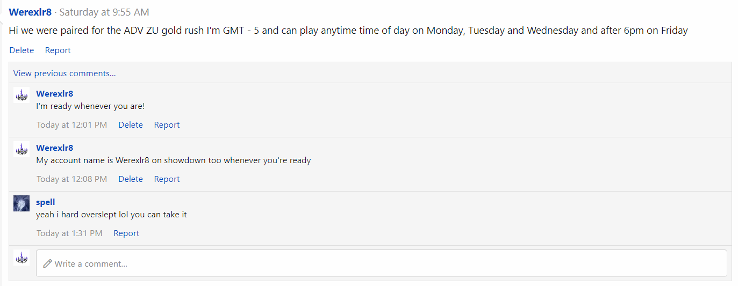Click the pencil icon in comment box
Screen dimensions: 738x286
47,263
